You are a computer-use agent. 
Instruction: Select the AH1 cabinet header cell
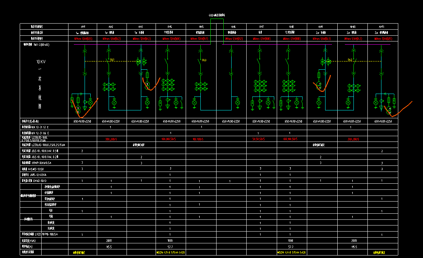[x=83, y=27]
